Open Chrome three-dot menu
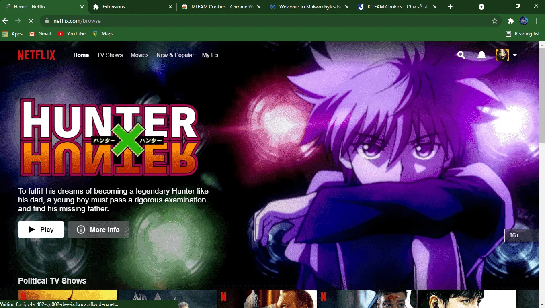The image size is (545, 308). 537,21
